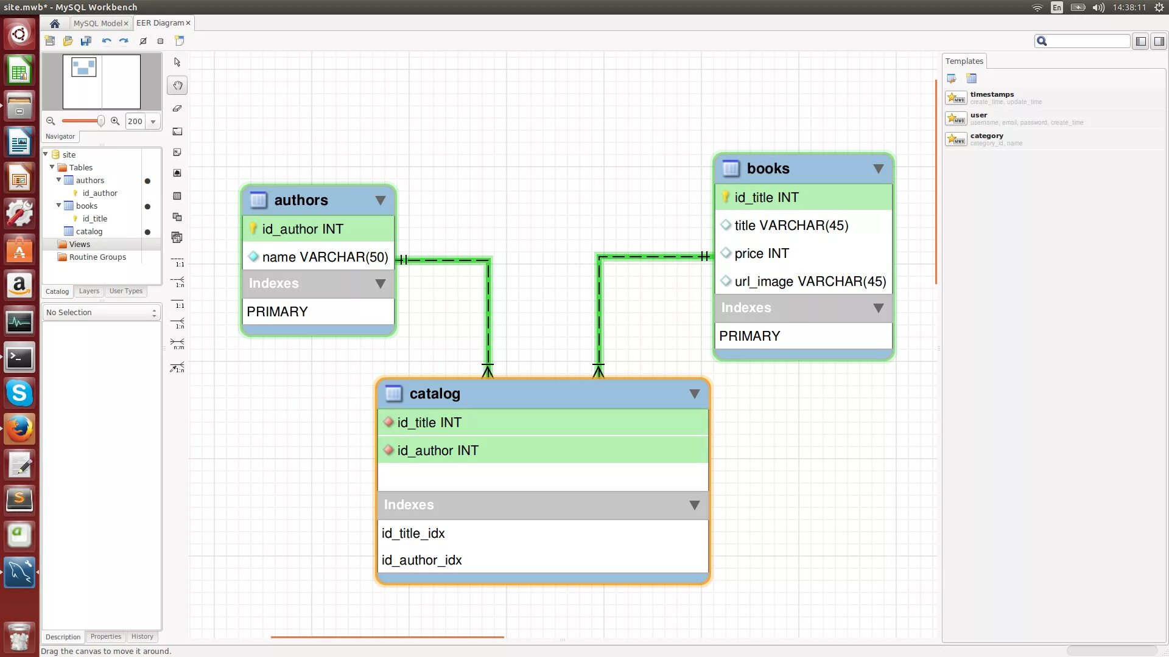Select the insert image tool
The width and height of the screenshot is (1169, 657).
coord(177,173)
